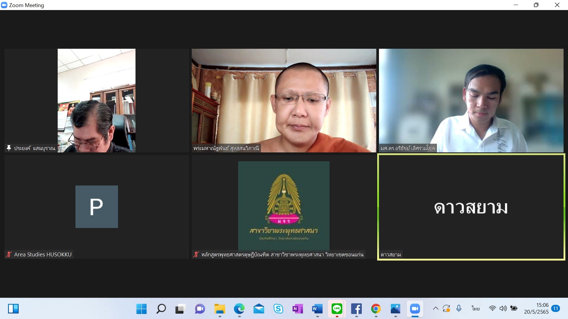Screen dimensions: 568x319
Task: Click the small ดาวสยาม name label
Action: tap(391, 255)
